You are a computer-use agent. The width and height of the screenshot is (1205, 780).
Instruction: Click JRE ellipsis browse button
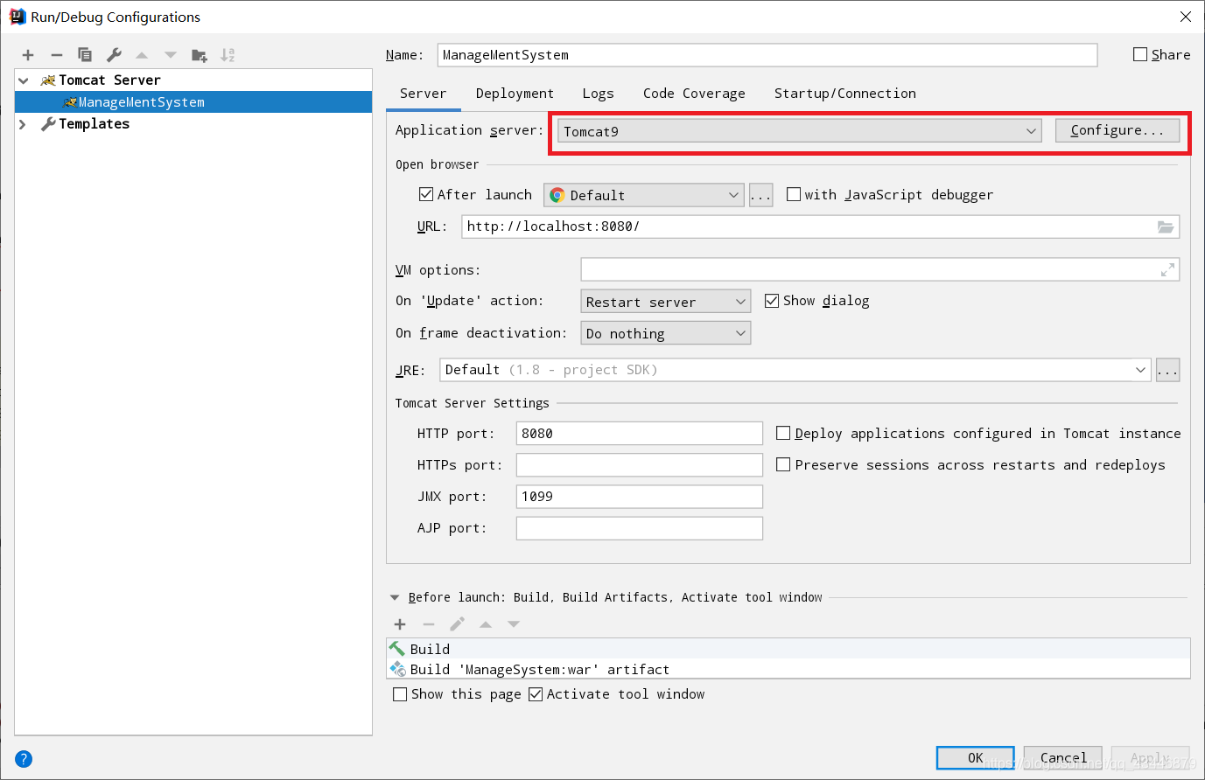[1167, 370]
